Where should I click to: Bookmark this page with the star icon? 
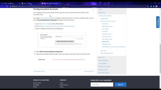148,6
